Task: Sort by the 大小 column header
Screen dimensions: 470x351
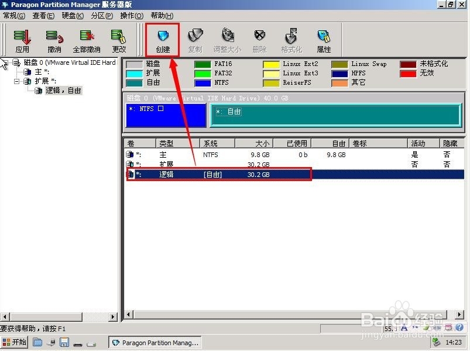Action: [x=254, y=144]
